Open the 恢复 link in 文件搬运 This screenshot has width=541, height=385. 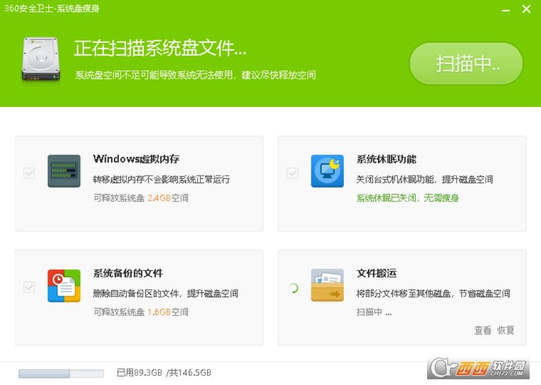(506, 330)
